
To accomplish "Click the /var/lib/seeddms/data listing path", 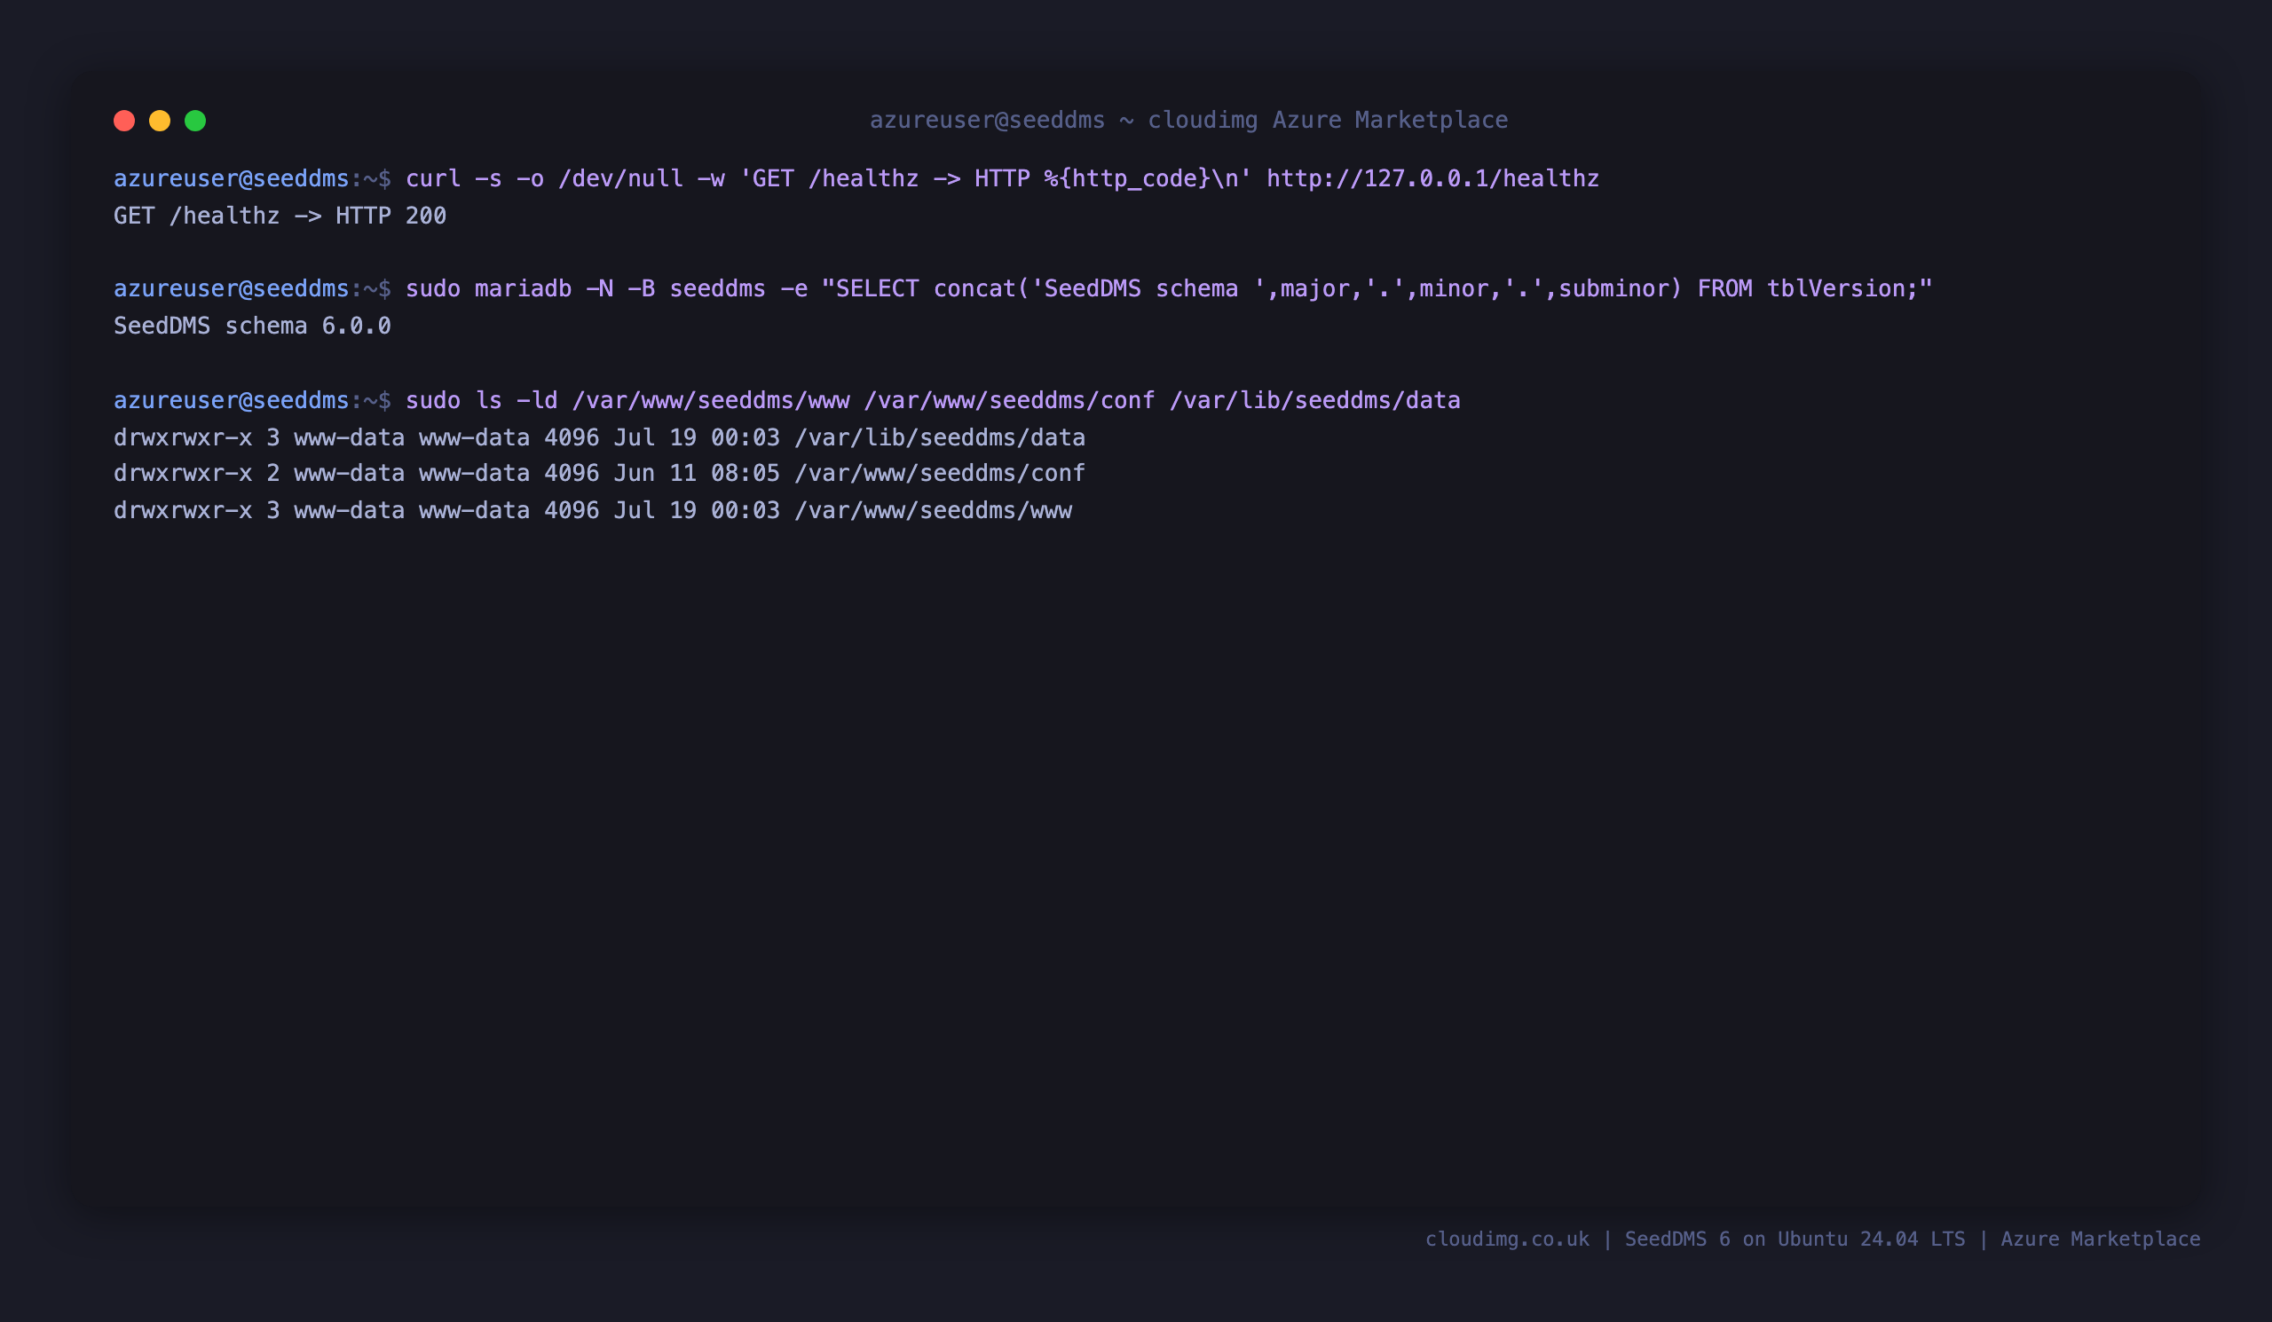I will (x=940, y=437).
